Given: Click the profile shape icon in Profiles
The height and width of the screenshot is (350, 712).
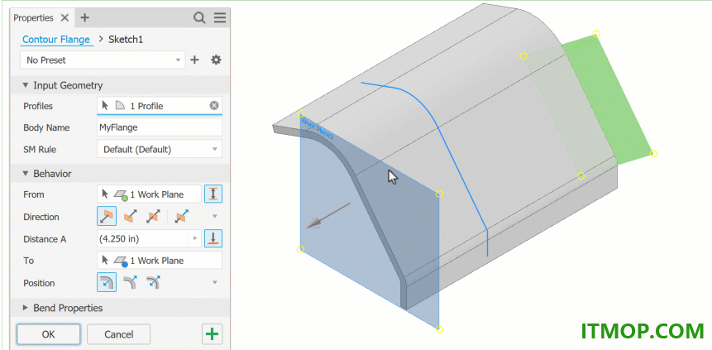Looking at the screenshot, I should [119, 106].
